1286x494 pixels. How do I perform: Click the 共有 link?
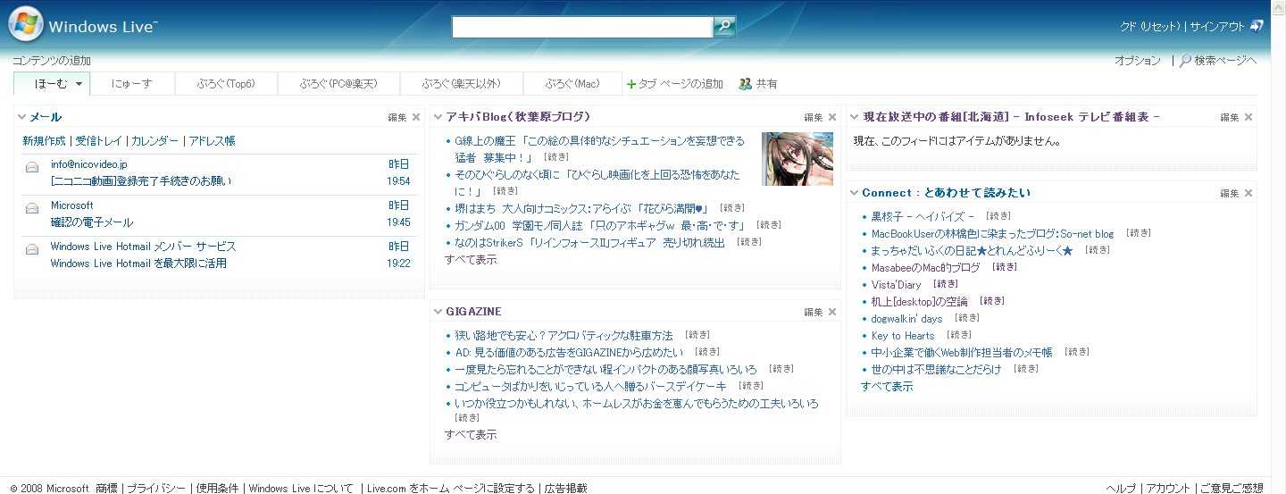tap(766, 84)
